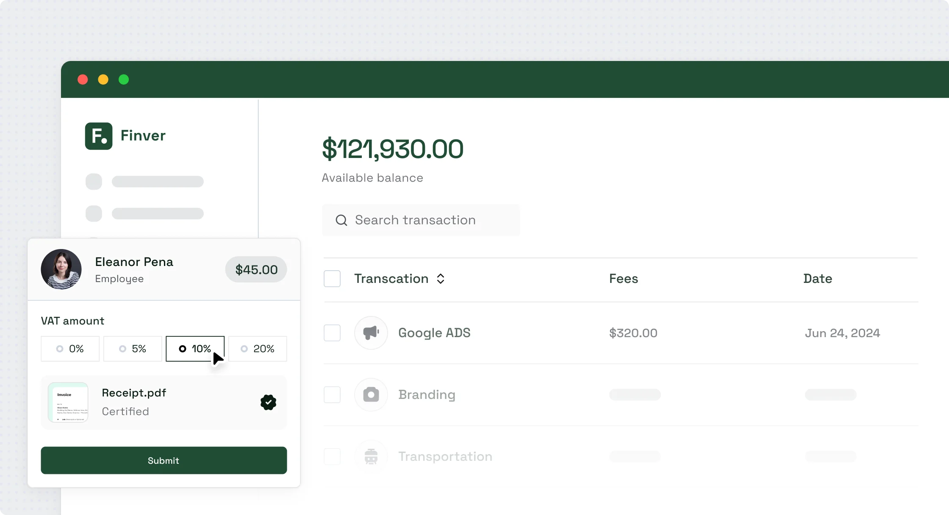Select the 0% VAT option
949x515 pixels.
point(70,349)
